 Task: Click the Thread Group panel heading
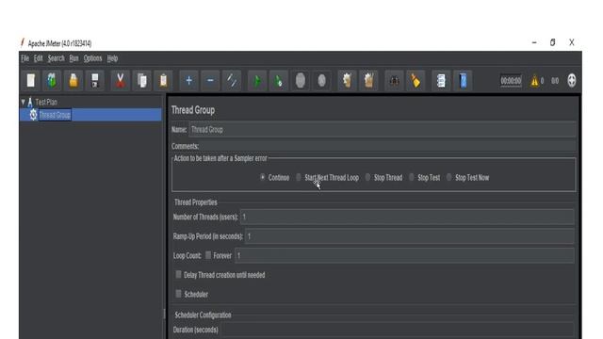click(193, 110)
